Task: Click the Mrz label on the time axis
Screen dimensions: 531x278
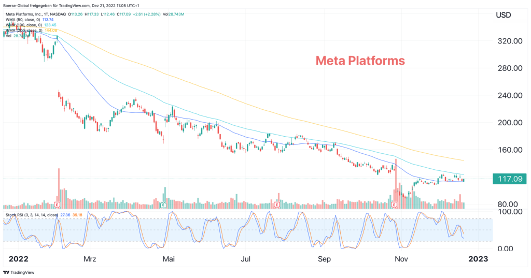Action: 90,259
